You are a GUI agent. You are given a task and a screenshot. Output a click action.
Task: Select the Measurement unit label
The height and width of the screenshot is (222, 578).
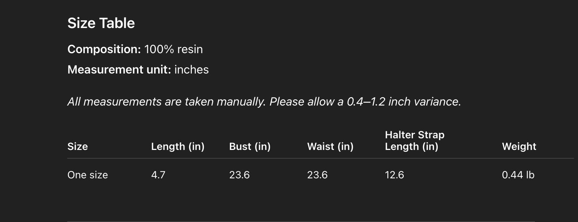(119, 70)
